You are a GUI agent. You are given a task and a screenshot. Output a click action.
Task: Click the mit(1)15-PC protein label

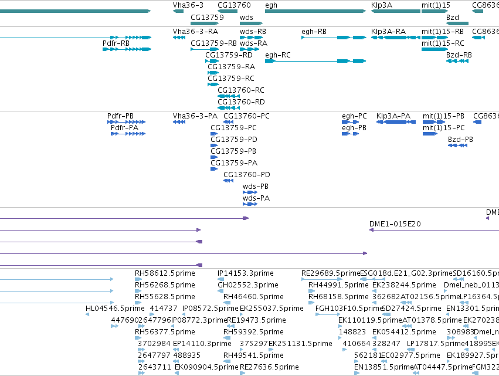coord(444,128)
